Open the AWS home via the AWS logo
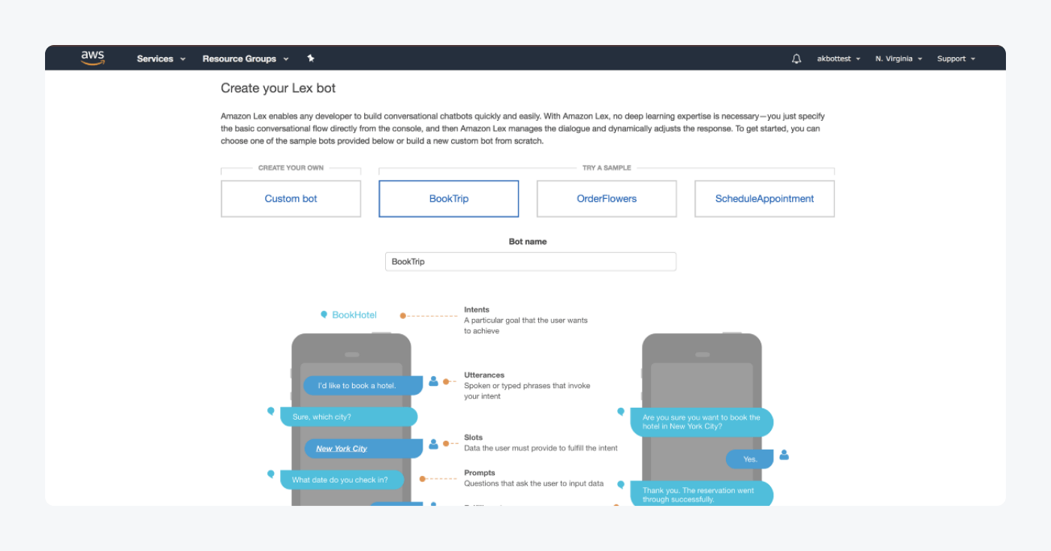The height and width of the screenshot is (551, 1051). (x=92, y=57)
